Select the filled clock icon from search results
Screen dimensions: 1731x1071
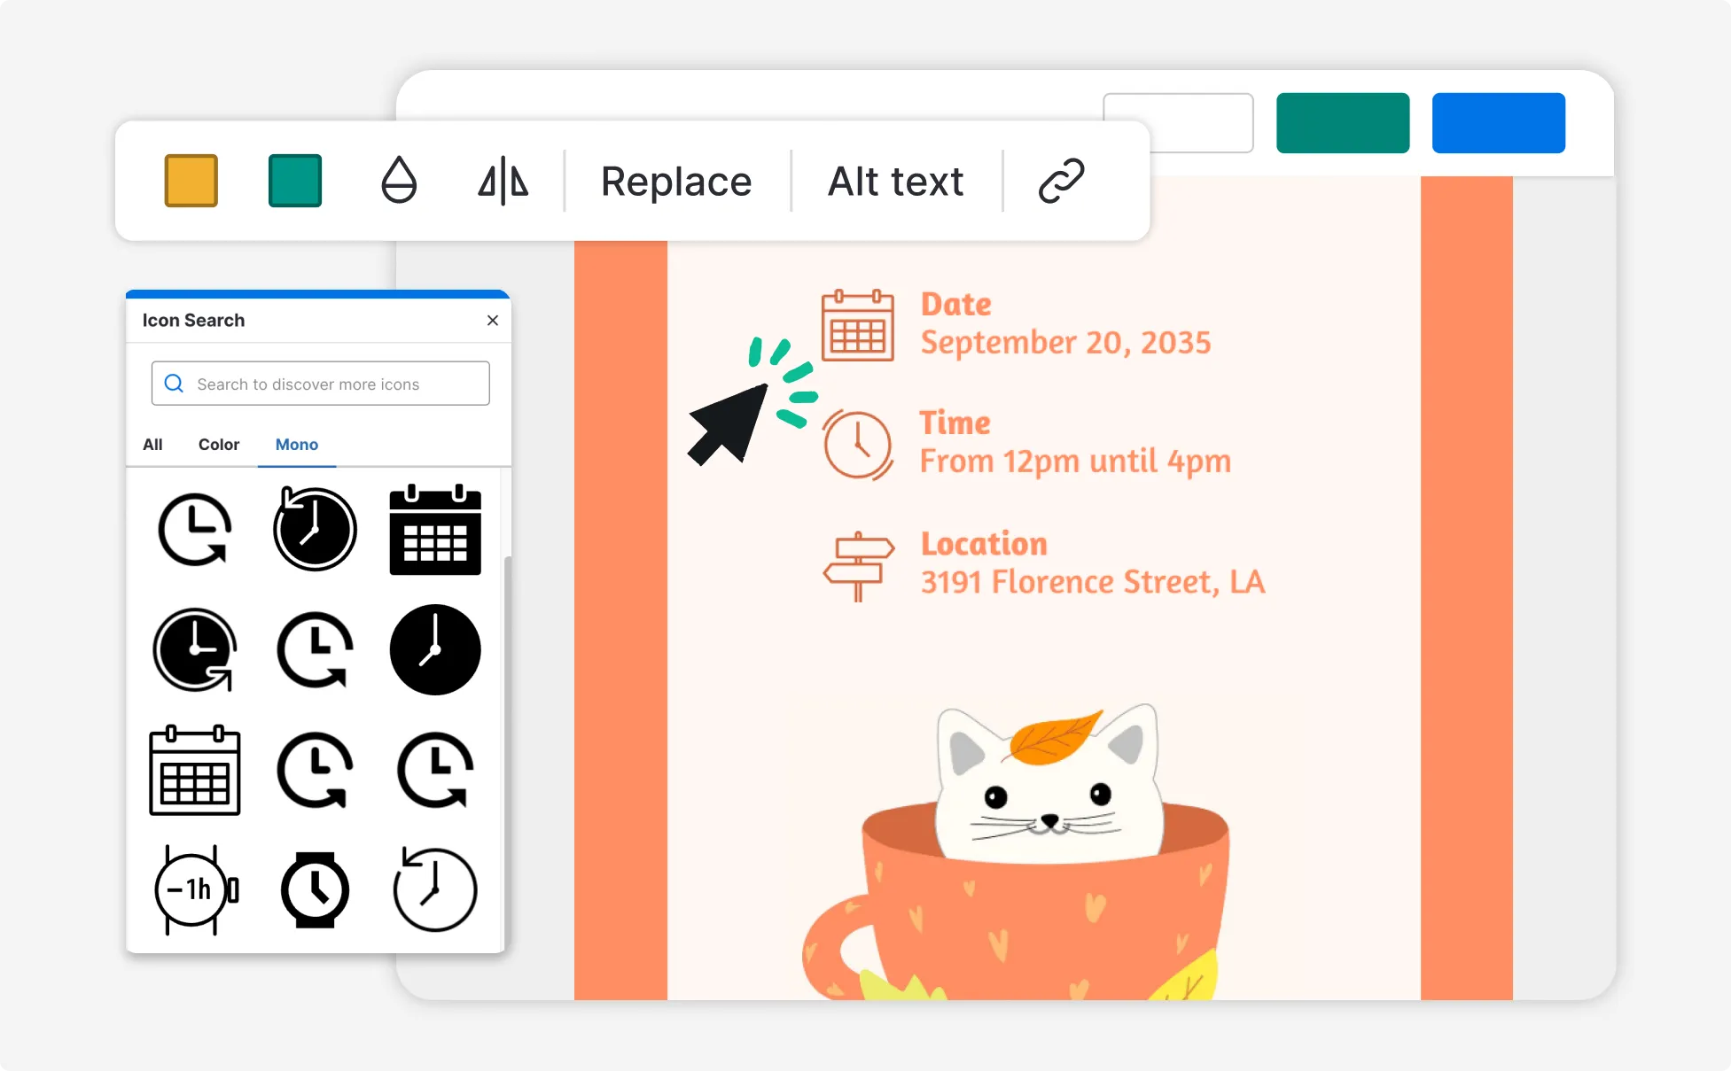coord(434,649)
